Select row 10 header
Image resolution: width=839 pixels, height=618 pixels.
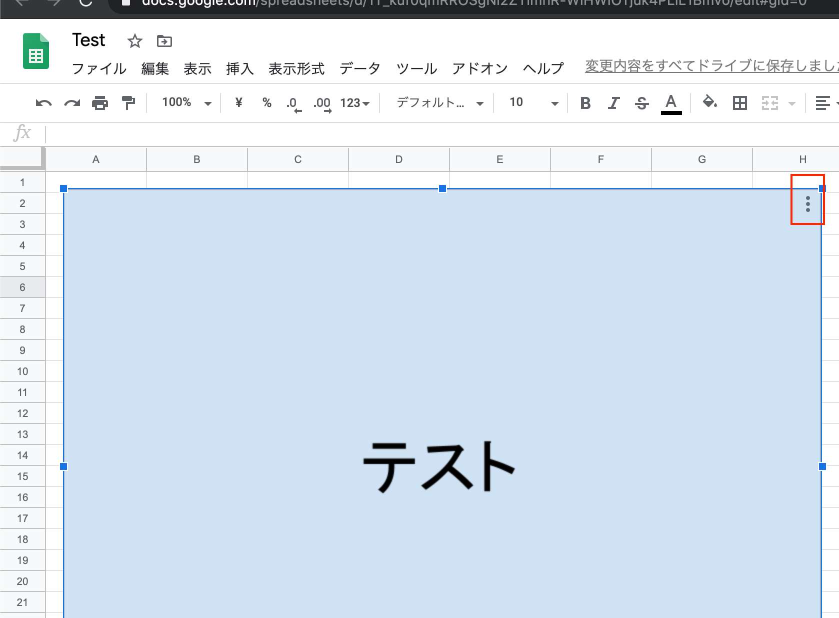(22, 371)
